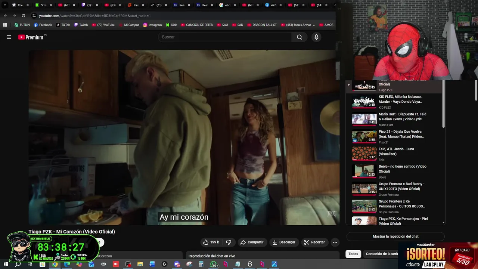Viewport: 478px width, 269px height.
Task: Open site info icon in address bar
Action: coord(34,16)
